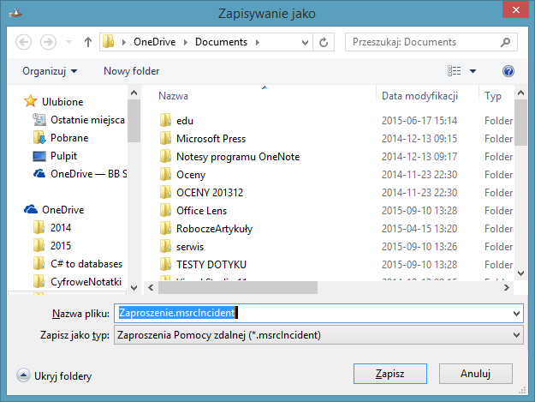The image size is (535, 402).
Task: Click the view layout icon
Action: pyautogui.click(x=455, y=71)
